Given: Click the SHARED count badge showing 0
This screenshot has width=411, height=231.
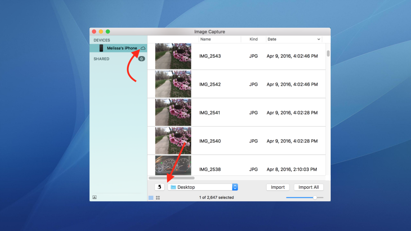Looking at the screenshot, I should point(142,59).
